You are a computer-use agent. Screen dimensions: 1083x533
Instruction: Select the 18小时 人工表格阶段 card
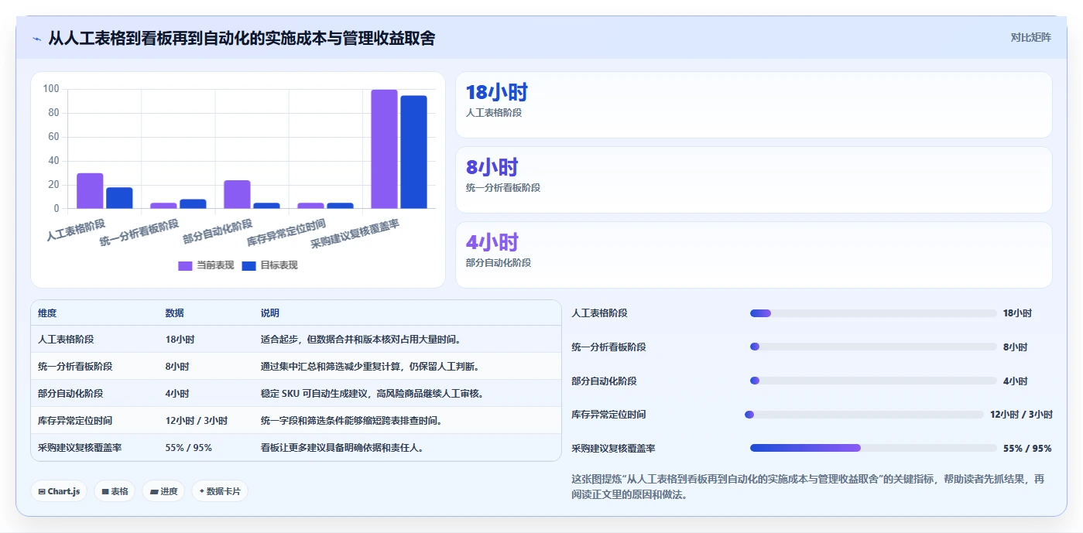[754, 105]
